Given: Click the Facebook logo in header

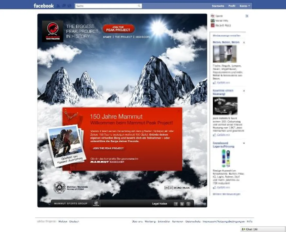Looking at the screenshot, I should coord(44,6).
